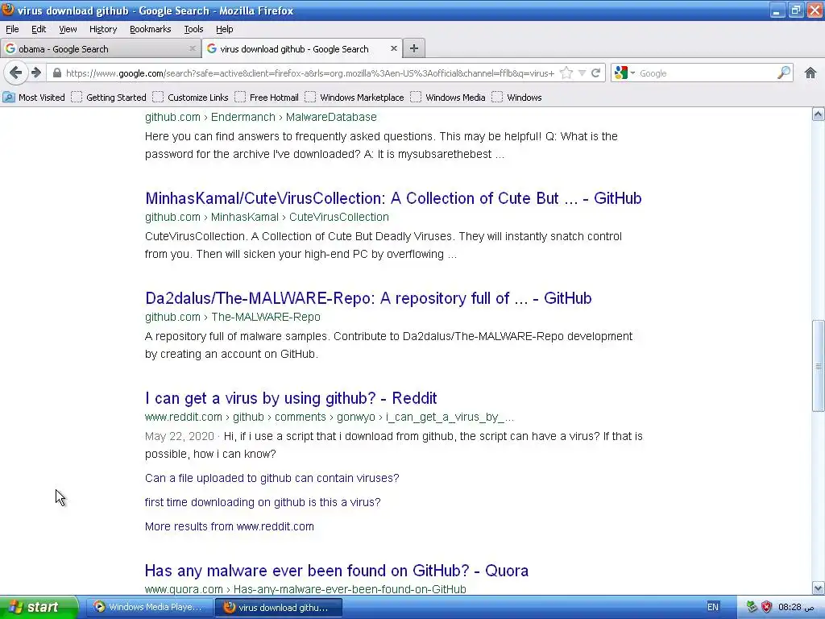Open 'I can get a virus by using github' Reddit link
This screenshot has width=825, height=619.
click(291, 398)
